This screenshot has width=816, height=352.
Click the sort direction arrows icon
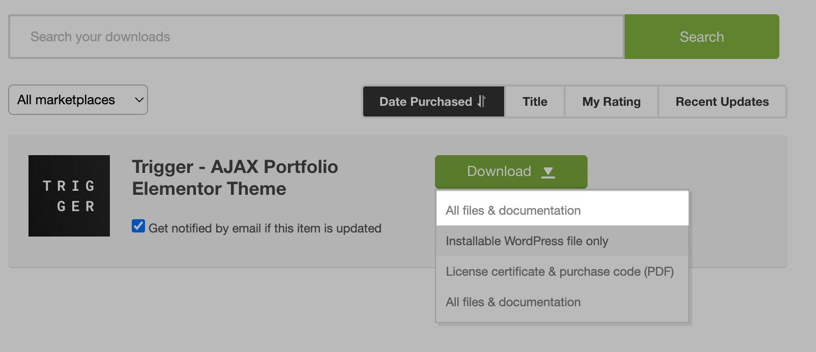[481, 102]
